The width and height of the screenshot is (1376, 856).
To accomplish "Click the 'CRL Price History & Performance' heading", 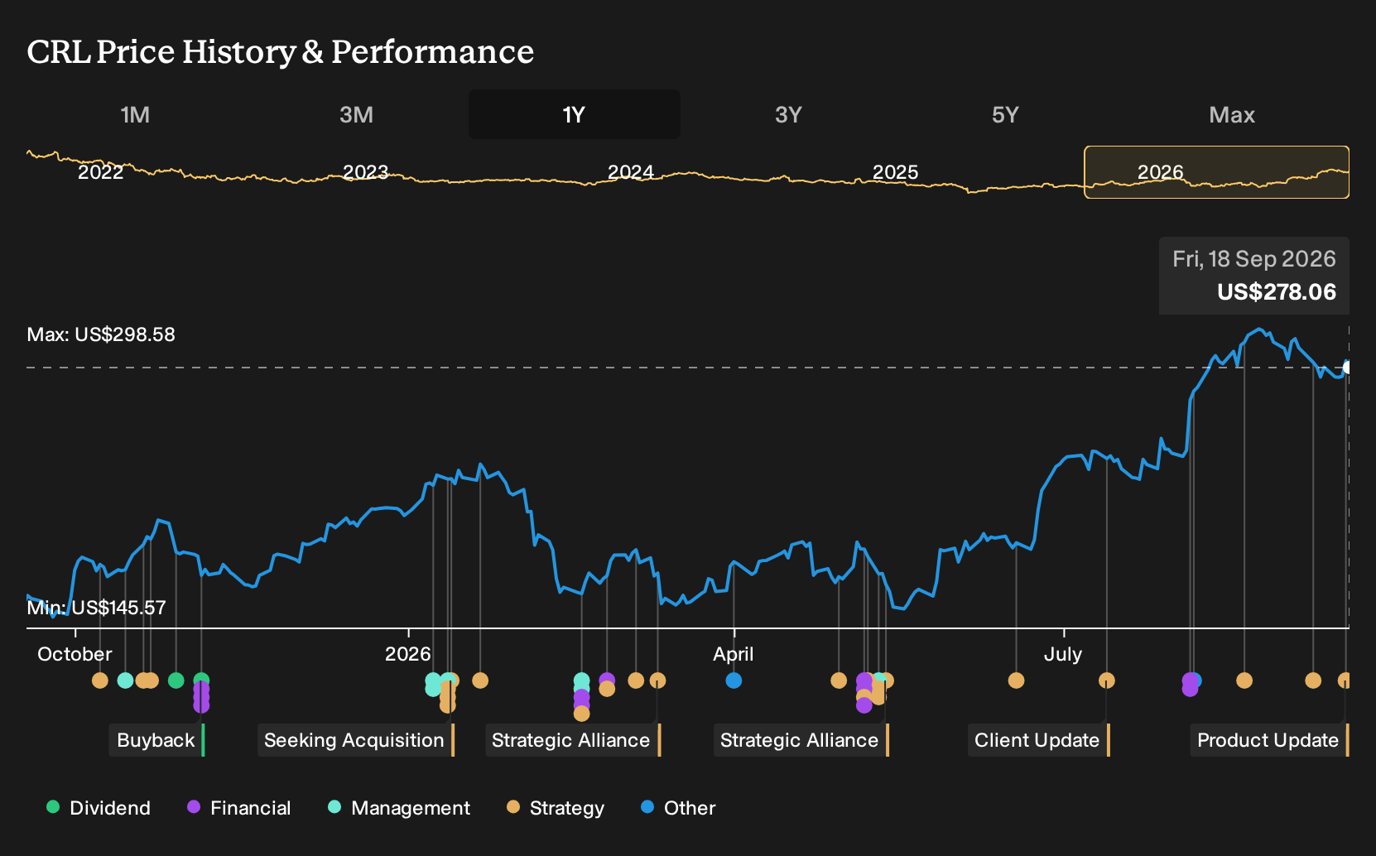I will 281,51.
